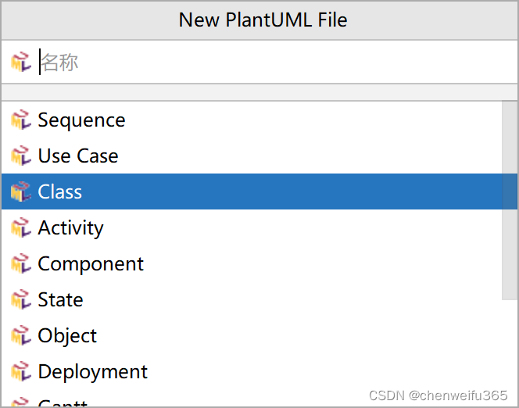
Task: Click the icon beside Deployment
Action: (21, 371)
